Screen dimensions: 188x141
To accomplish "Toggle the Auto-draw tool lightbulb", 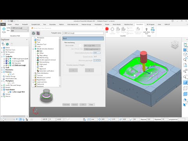I will 146,29.
